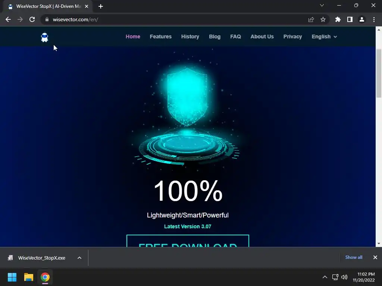Open the Extensions puzzle icon
Screen dimensions: 382x286
click(338, 19)
